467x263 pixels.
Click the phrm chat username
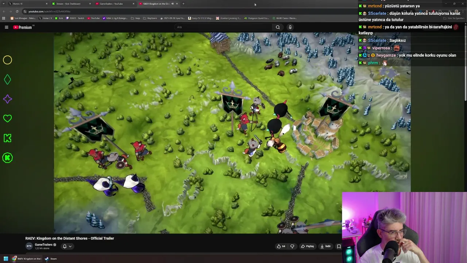[x=373, y=63]
